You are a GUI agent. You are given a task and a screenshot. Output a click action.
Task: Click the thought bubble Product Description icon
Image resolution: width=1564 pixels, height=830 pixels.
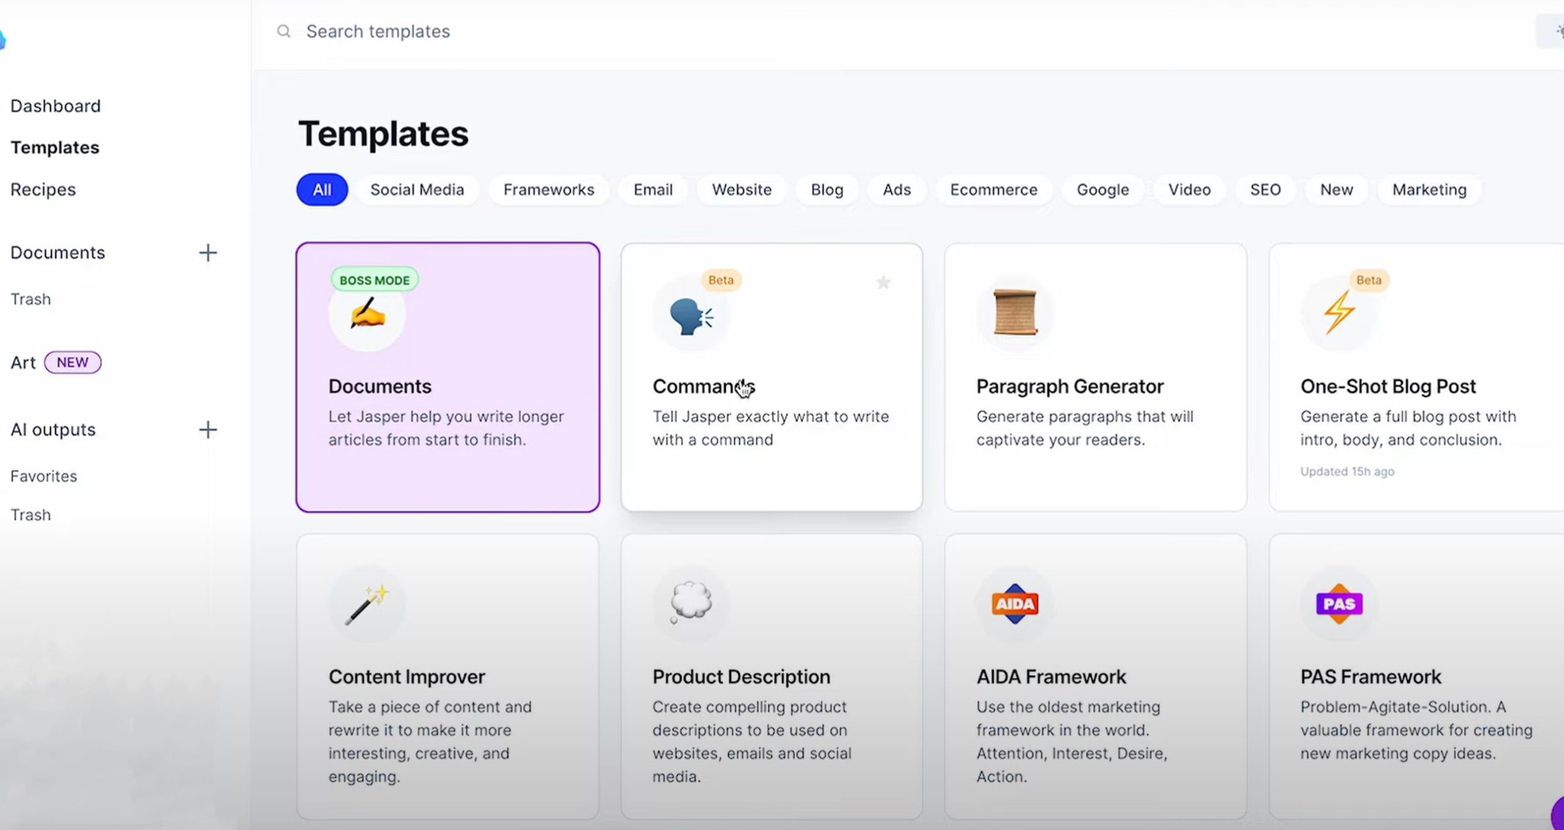(x=691, y=602)
